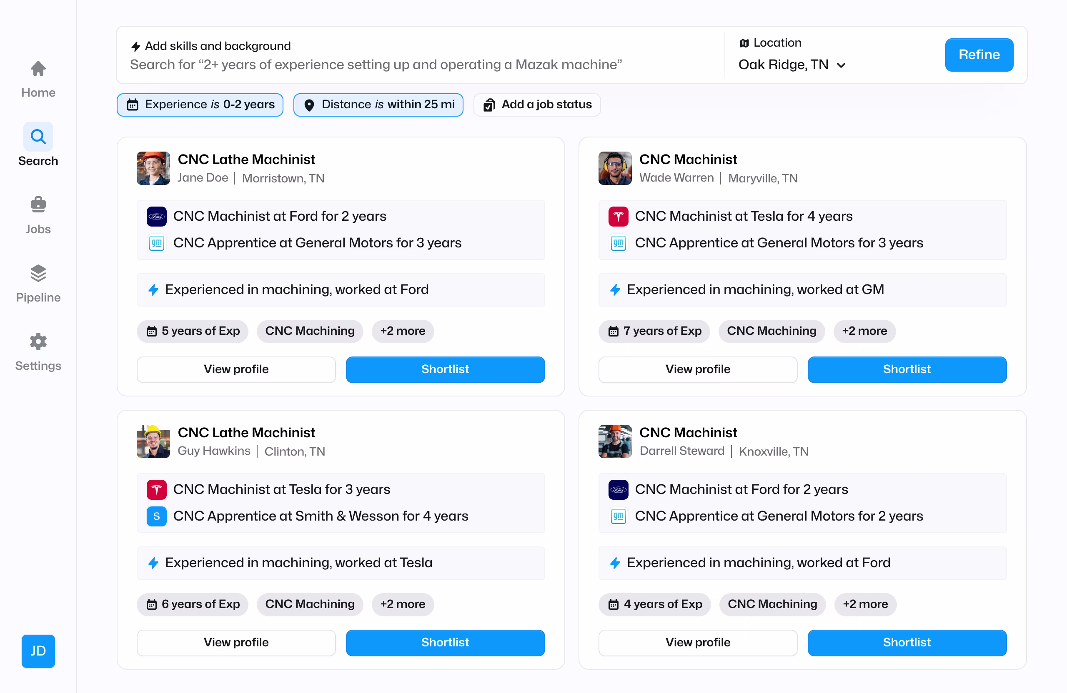Click the Search magnifier icon in sidebar

38,137
